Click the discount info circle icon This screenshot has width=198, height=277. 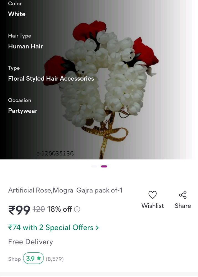tap(77, 209)
